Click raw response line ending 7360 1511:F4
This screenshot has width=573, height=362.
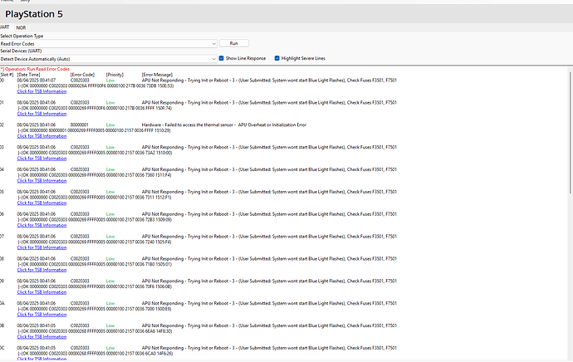point(95,175)
